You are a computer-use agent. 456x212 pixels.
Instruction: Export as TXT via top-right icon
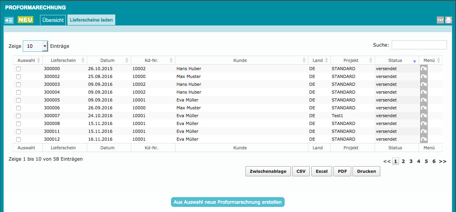coord(440,20)
